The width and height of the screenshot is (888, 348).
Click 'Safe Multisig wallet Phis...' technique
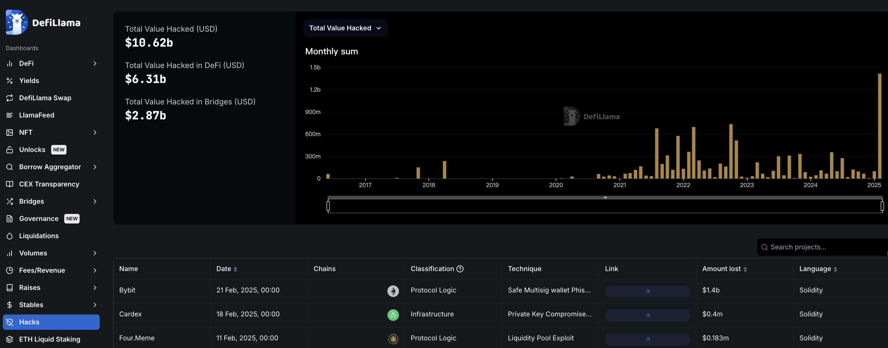pyautogui.click(x=549, y=290)
